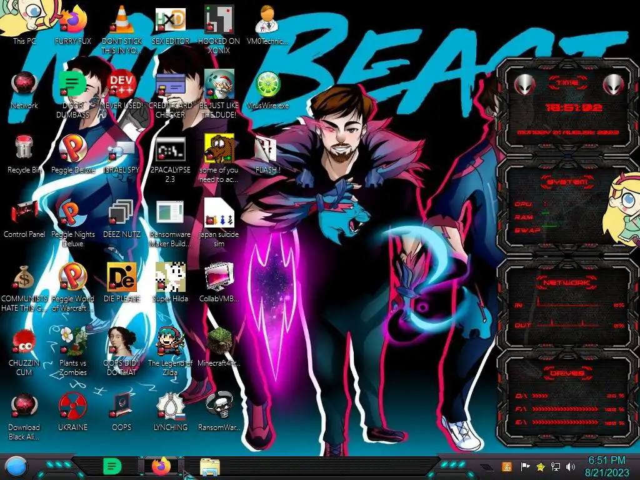The image size is (640, 480).
Task: Click the F:\ drive usage bar in widget
Action: point(570,409)
